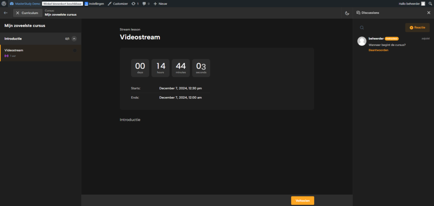This screenshot has width=434, height=206.
Task: Click the minutes countdown tile
Action: (x=181, y=68)
